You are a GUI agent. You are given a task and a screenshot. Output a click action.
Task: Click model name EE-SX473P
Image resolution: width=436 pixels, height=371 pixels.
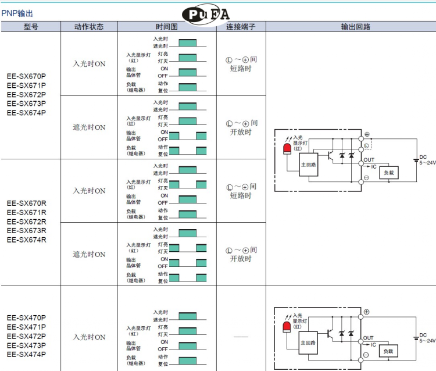tap(26, 345)
